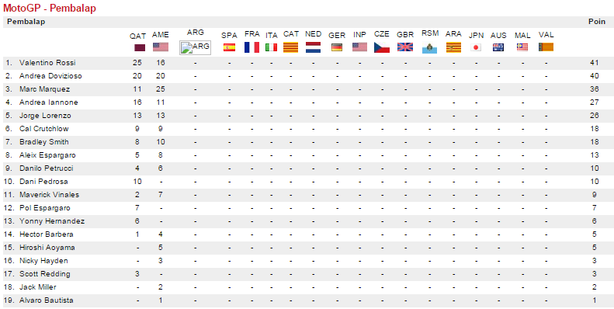Click the France flag under FRA
This screenshot has width=614, height=309.
(251, 47)
